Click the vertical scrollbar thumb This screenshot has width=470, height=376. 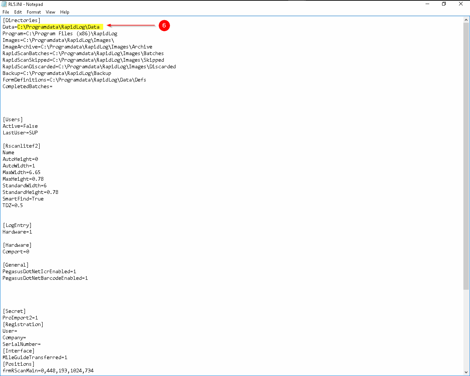pyautogui.click(x=466, y=156)
